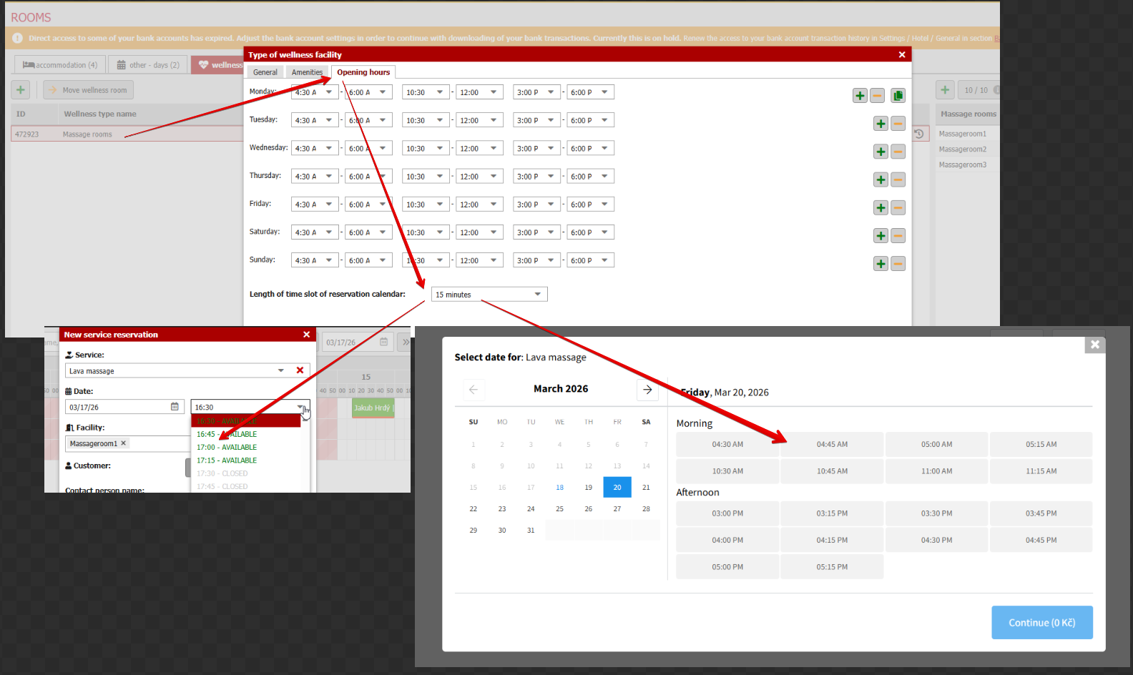Pick the 04:45 AM morning time slot
This screenshot has width=1133, height=675.
(832, 445)
